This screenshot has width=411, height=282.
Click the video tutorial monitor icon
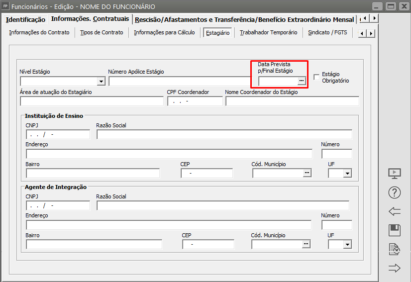point(395,174)
